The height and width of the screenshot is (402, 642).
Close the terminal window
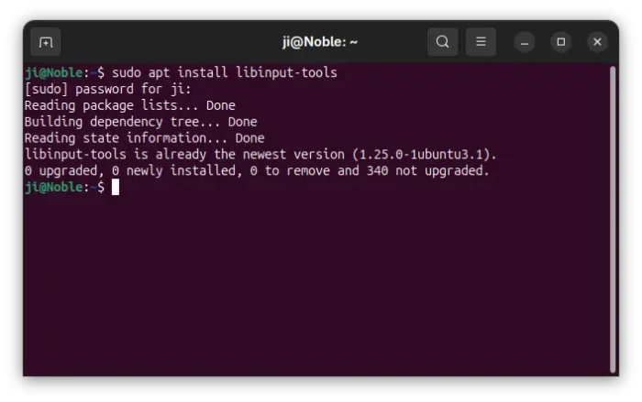[597, 42]
